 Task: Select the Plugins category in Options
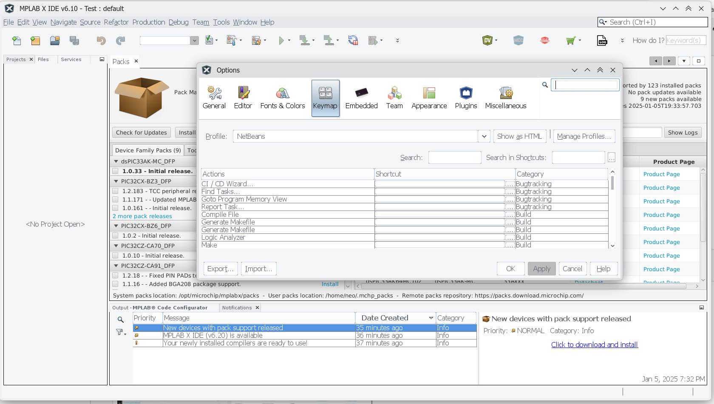pos(466,98)
